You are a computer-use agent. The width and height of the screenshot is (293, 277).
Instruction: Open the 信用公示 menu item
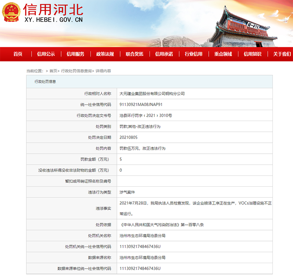pos(46,54)
